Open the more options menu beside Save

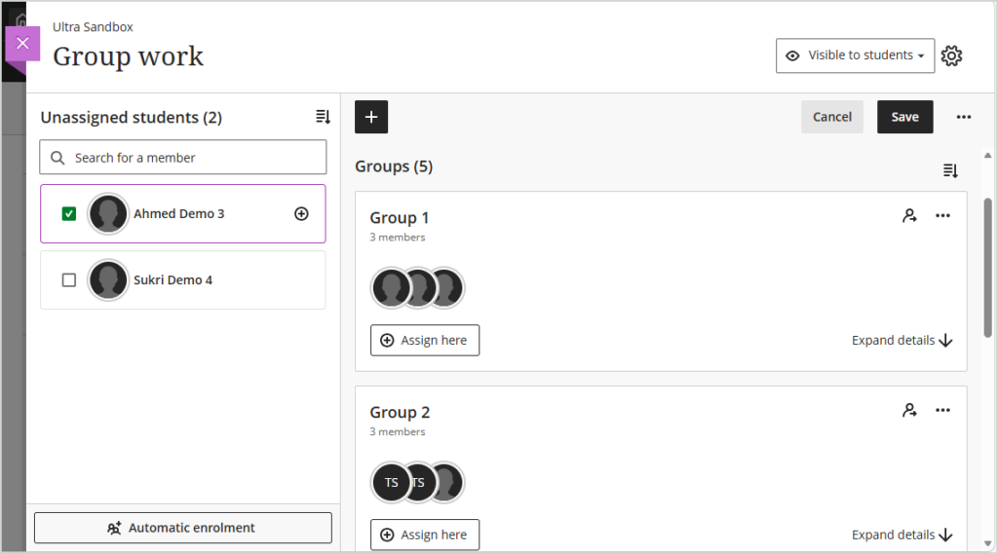[x=964, y=117]
